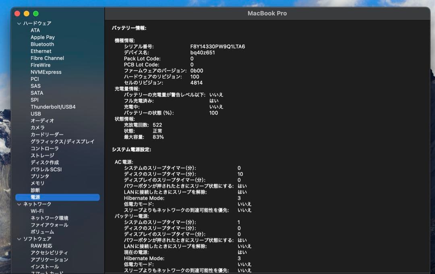Collapse the ソフトウェア section
This screenshot has height=274, width=435.
(19, 239)
